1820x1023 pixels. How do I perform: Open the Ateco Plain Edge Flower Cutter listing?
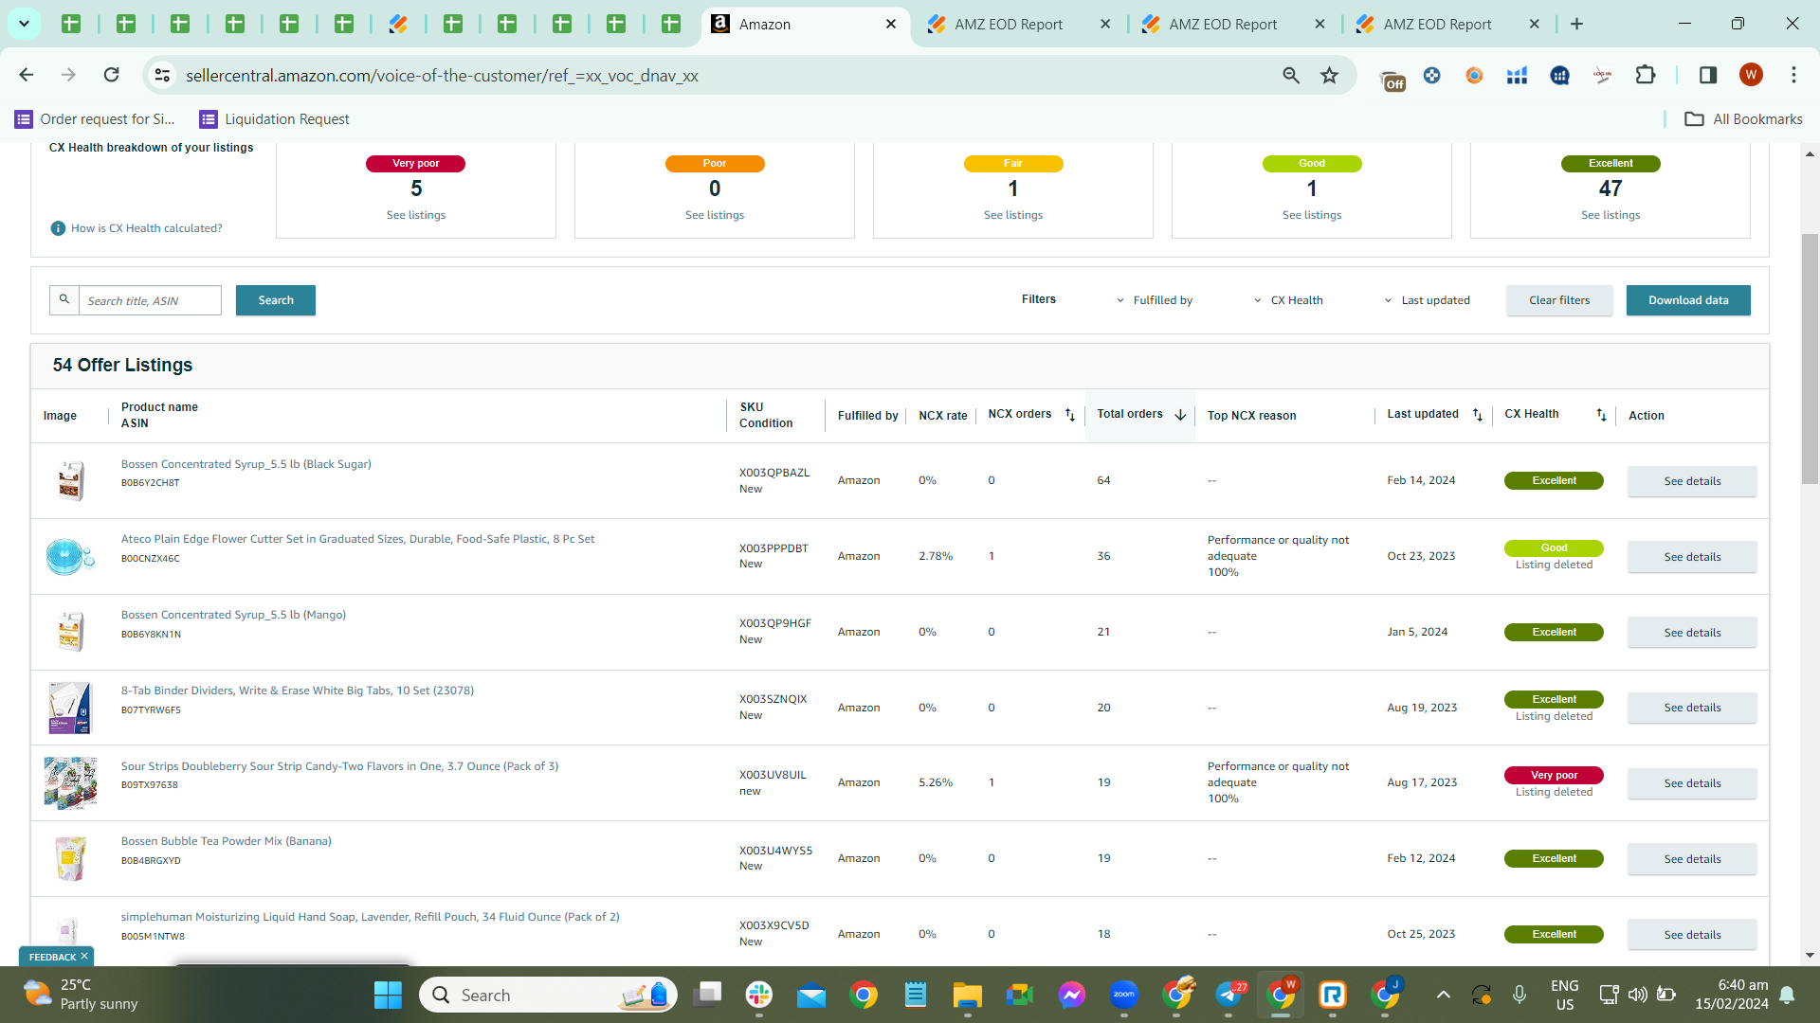click(358, 539)
